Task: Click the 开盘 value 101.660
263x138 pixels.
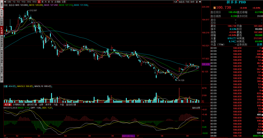Action: 258,26
